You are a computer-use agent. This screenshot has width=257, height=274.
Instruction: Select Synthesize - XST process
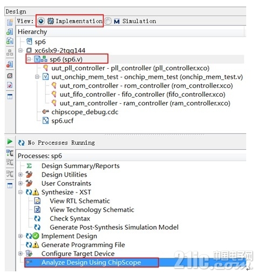[x=66, y=192]
